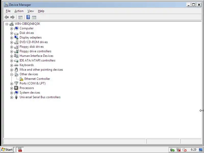
Task: Click the Other devices question mark icon
Action: pyautogui.click(x=16, y=74)
